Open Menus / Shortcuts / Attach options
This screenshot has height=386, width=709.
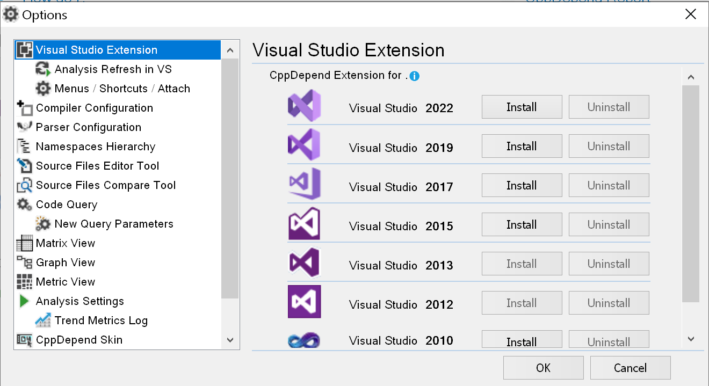(x=122, y=89)
